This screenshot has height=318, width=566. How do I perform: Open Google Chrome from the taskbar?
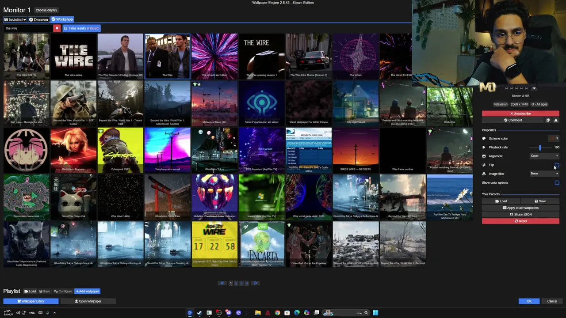point(277,313)
